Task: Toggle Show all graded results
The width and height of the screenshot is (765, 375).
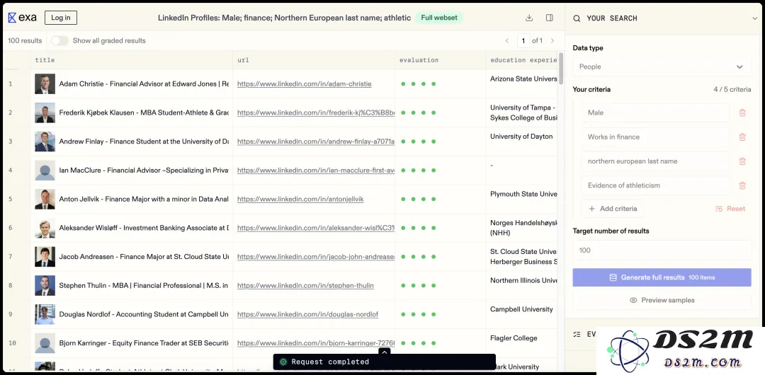Action: [x=59, y=40]
